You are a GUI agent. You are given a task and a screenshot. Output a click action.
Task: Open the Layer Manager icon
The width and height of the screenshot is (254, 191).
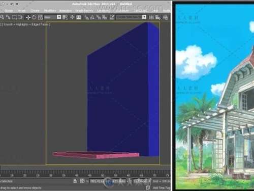(x=166, y=17)
